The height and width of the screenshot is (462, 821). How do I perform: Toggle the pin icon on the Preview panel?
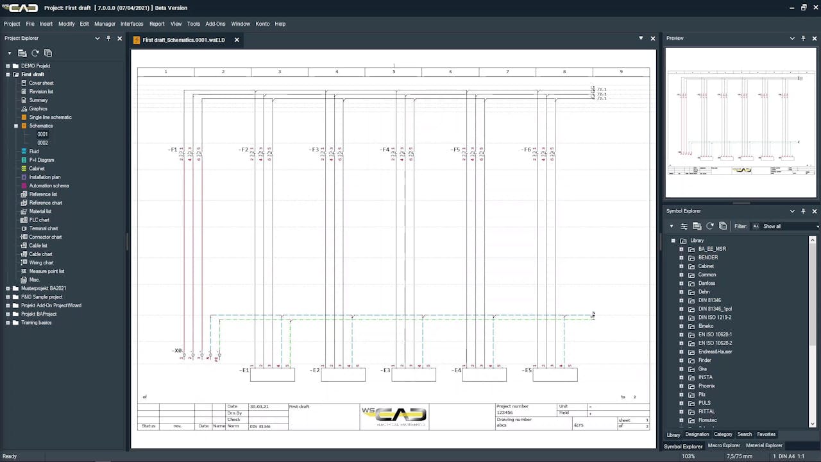click(803, 38)
